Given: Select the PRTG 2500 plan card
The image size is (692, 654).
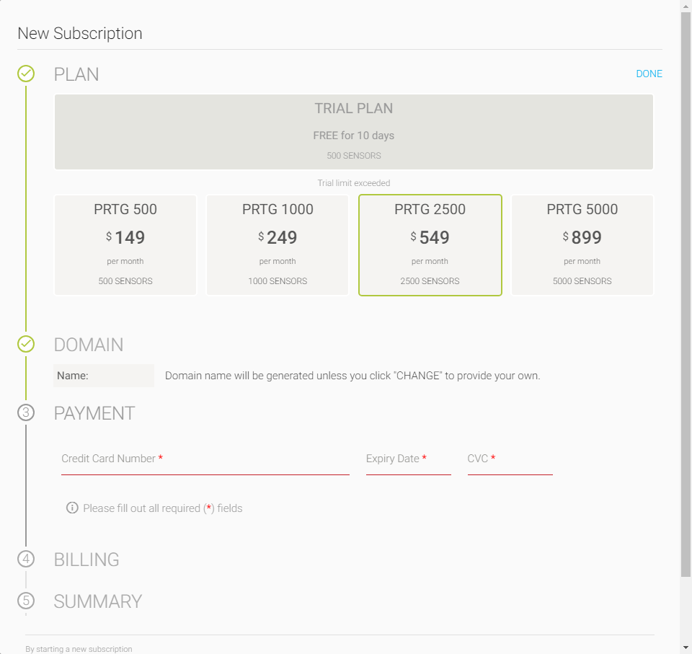Looking at the screenshot, I should (x=430, y=245).
